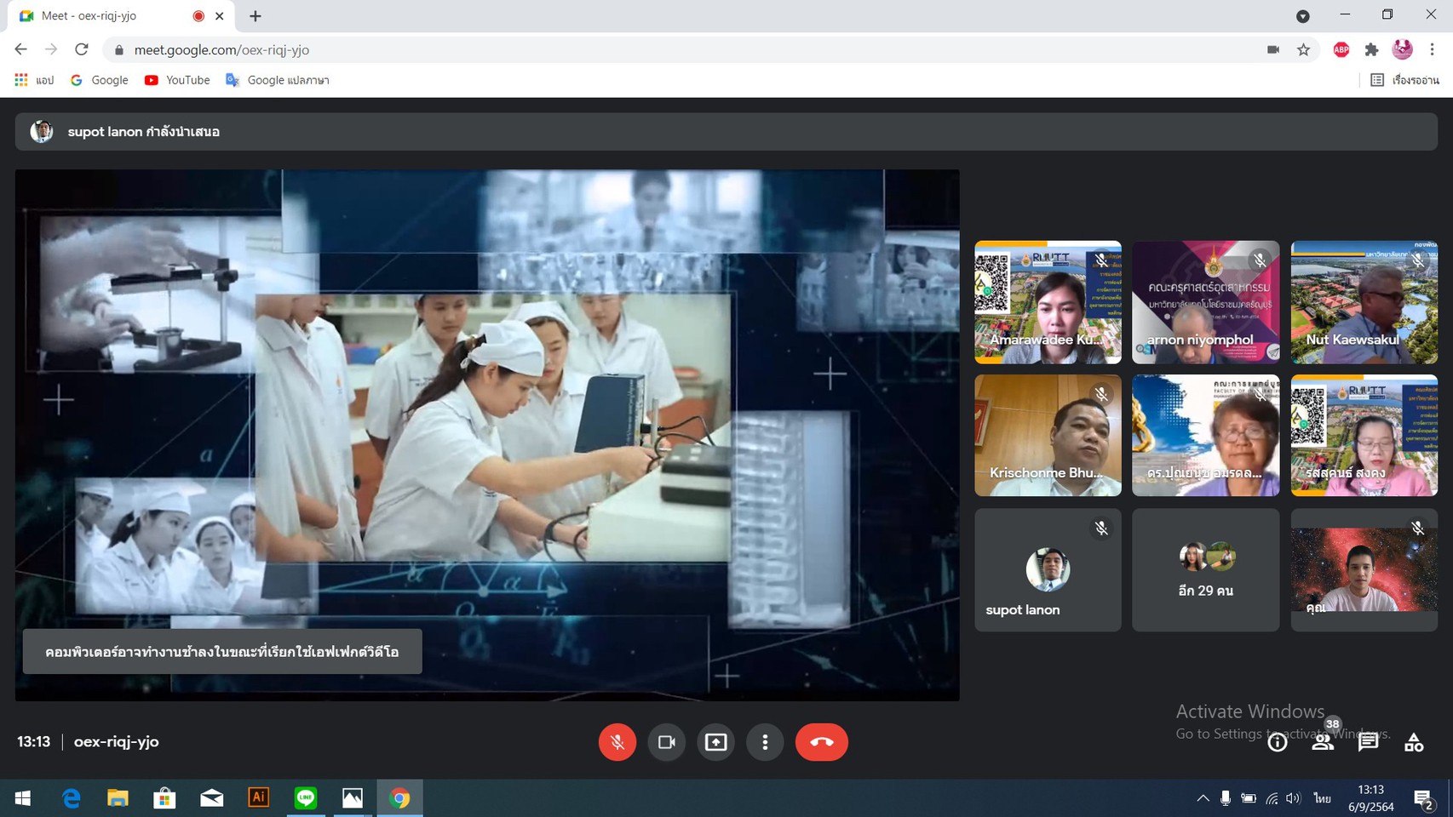Open the YouTube bookmark
Viewport: 1453px width, 817px height.
pos(177,80)
